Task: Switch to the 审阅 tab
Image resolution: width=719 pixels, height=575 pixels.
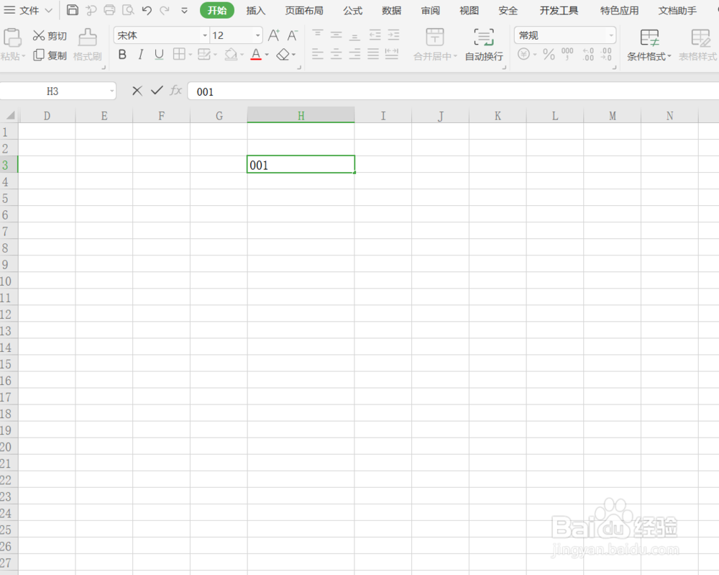Action: click(431, 10)
